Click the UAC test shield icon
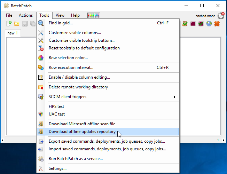 pos(41,114)
